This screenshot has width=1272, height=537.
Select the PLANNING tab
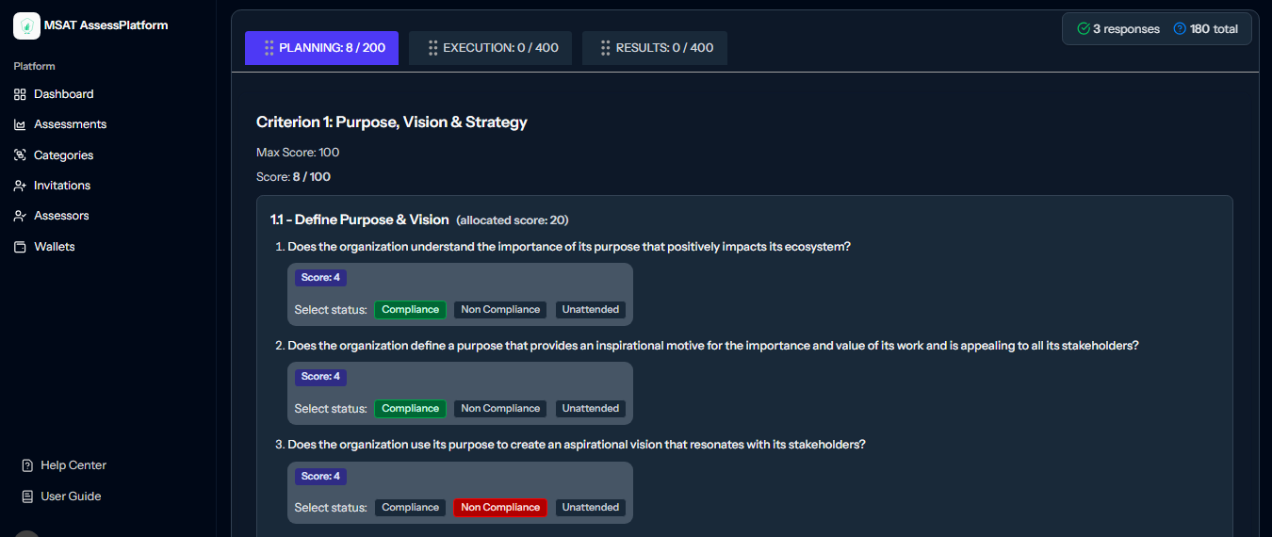[321, 48]
